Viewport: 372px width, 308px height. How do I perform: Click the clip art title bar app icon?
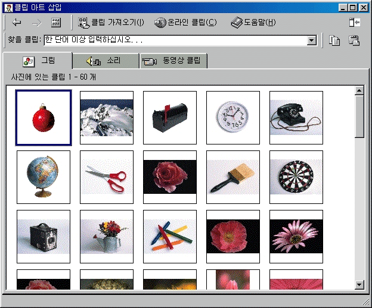[x=8, y=8]
